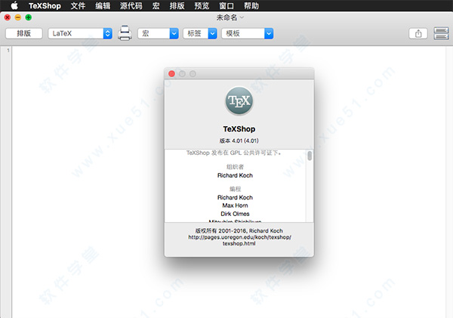
Task: Open the Apple menu
Action: pos(14,5)
